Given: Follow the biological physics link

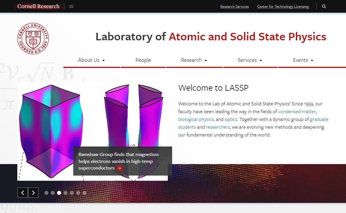Looking at the screenshot, I should (x=196, y=119).
